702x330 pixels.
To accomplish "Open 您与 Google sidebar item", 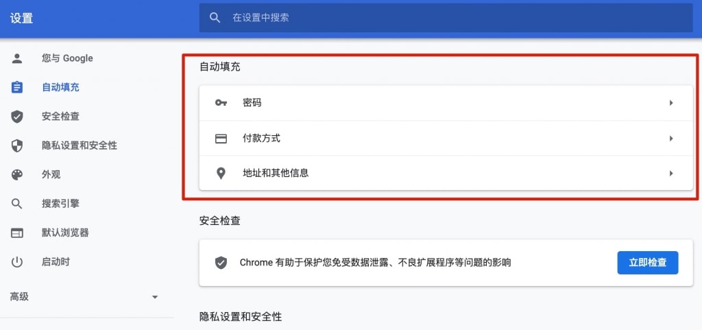I will point(67,58).
